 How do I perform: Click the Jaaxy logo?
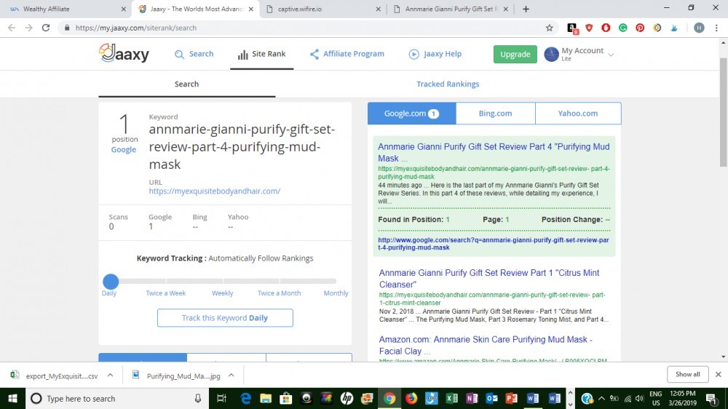[124, 53]
